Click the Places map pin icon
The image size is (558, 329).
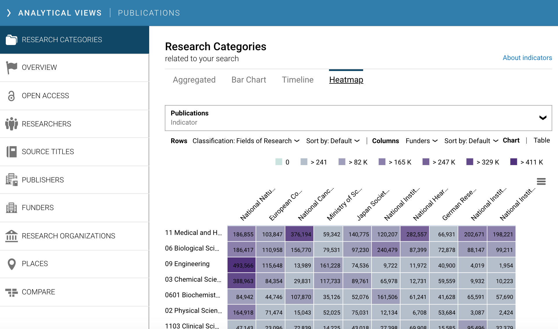(x=11, y=264)
